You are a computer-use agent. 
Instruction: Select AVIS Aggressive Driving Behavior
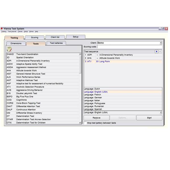click(x=43, y=90)
